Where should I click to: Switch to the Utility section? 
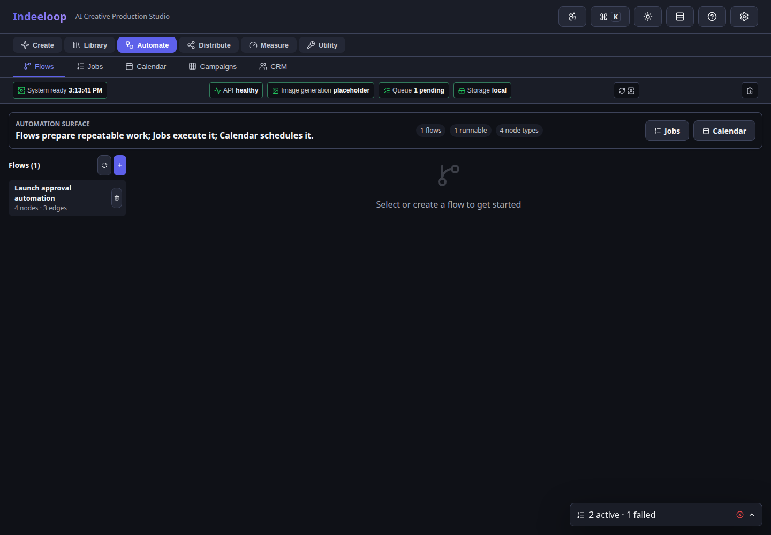click(x=322, y=45)
